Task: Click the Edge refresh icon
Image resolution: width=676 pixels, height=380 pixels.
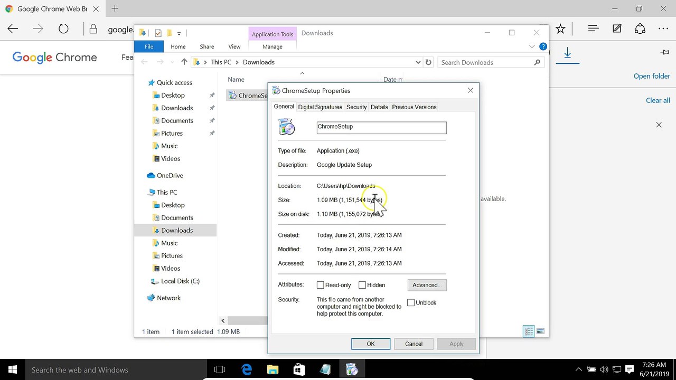Action: 63,29
